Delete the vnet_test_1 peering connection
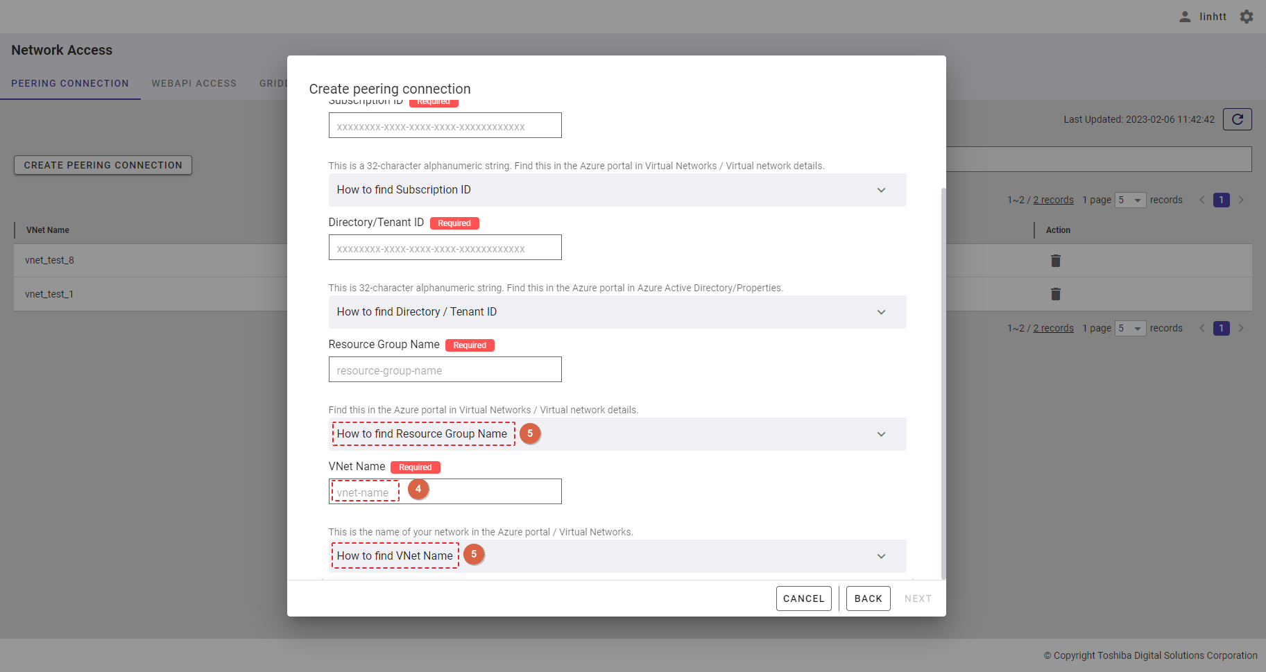Image resolution: width=1266 pixels, height=672 pixels. [x=1055, y=294]
